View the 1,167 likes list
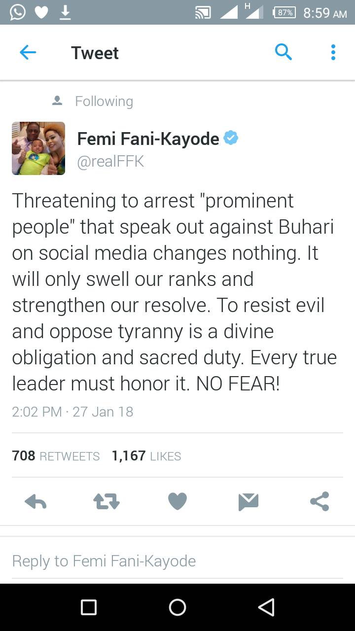Viewport: 355px width, 631px height. pos(146,456)
